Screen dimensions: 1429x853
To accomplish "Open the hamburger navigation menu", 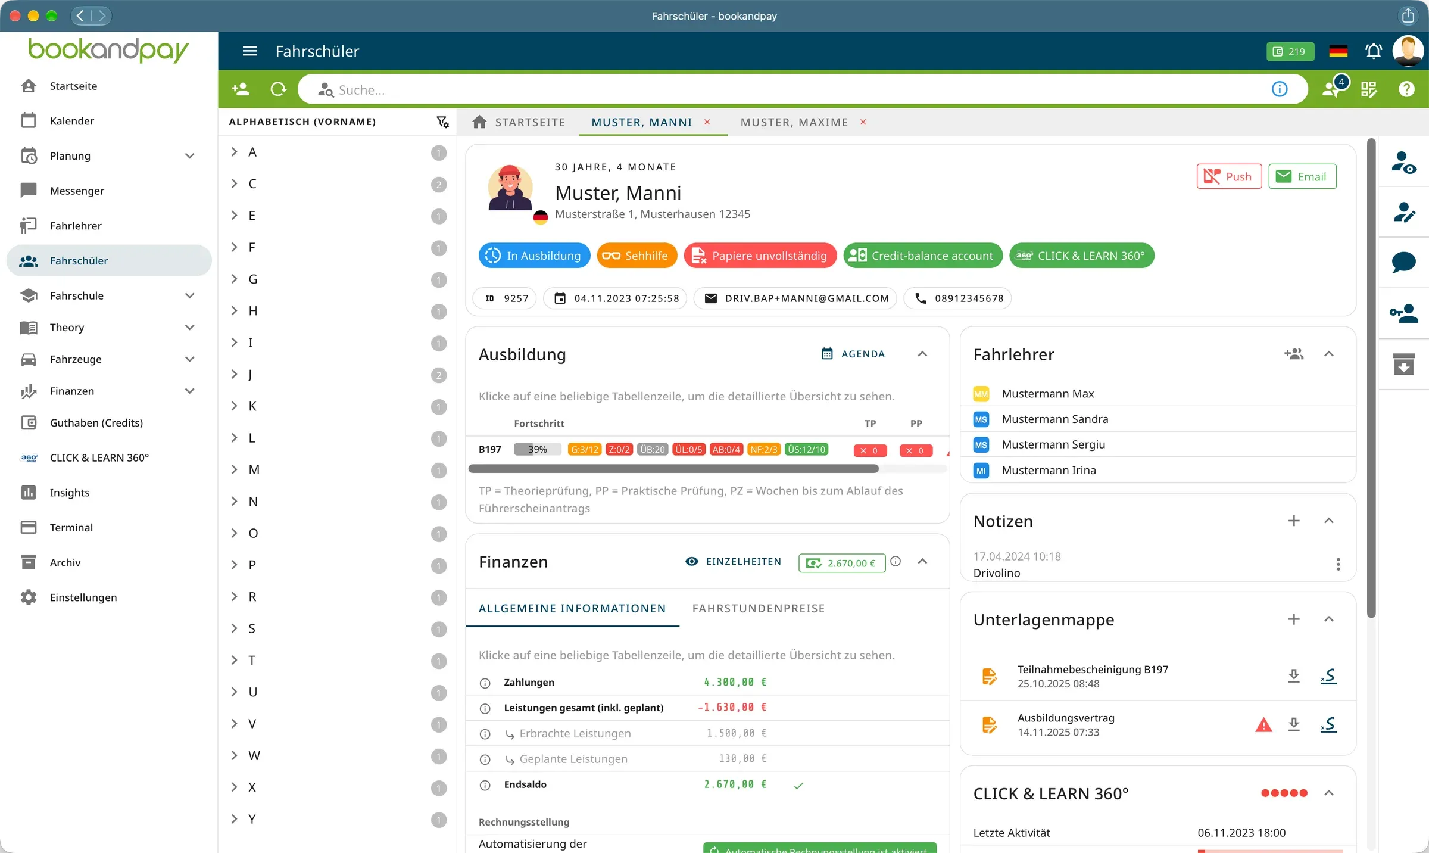I will point(250,51).
